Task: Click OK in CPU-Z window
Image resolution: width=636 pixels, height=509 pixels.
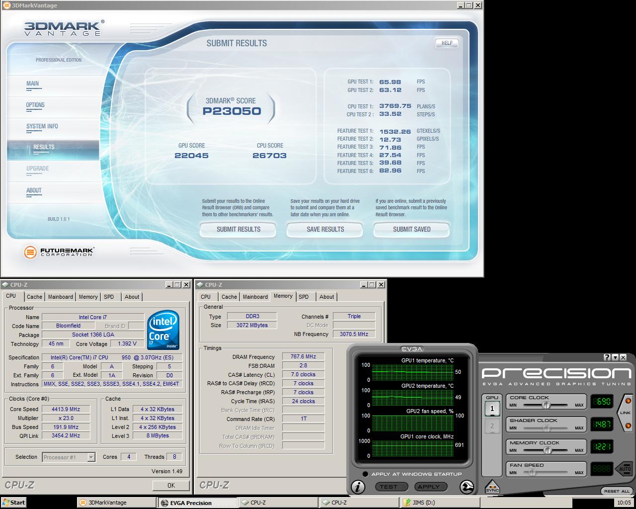Action: [171, 486]
